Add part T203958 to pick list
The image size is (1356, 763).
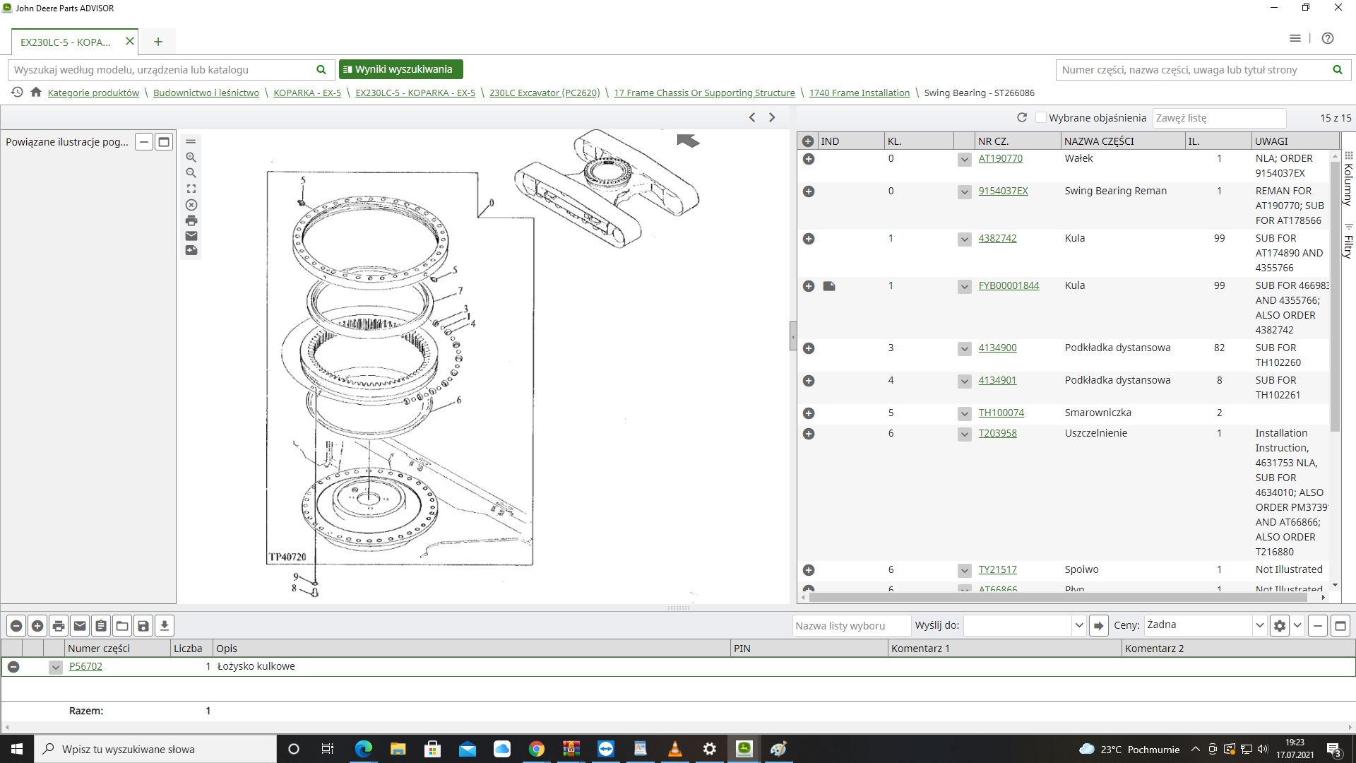pos(809,434)
